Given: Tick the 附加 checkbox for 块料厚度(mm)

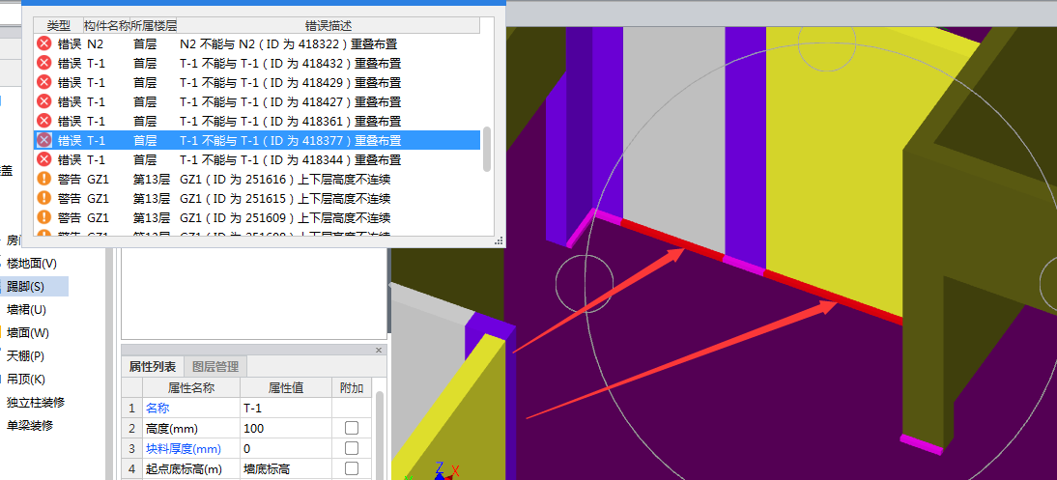Looking at the screenshot, I should click(x=352, y=448).
